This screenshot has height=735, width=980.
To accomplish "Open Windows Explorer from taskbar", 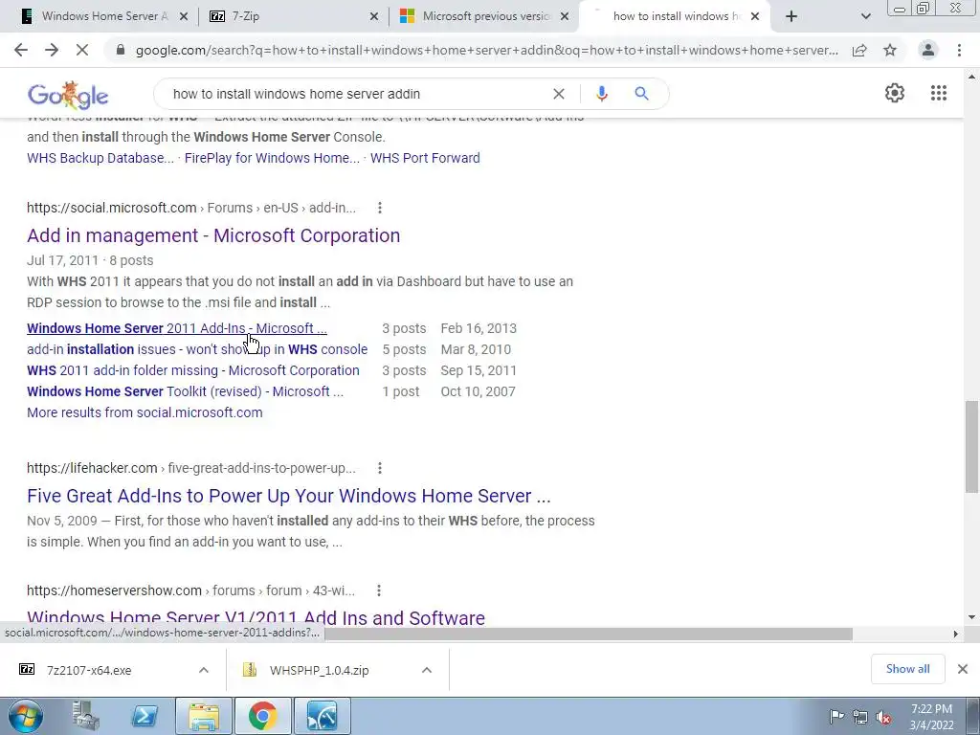I will coord(204,716).
